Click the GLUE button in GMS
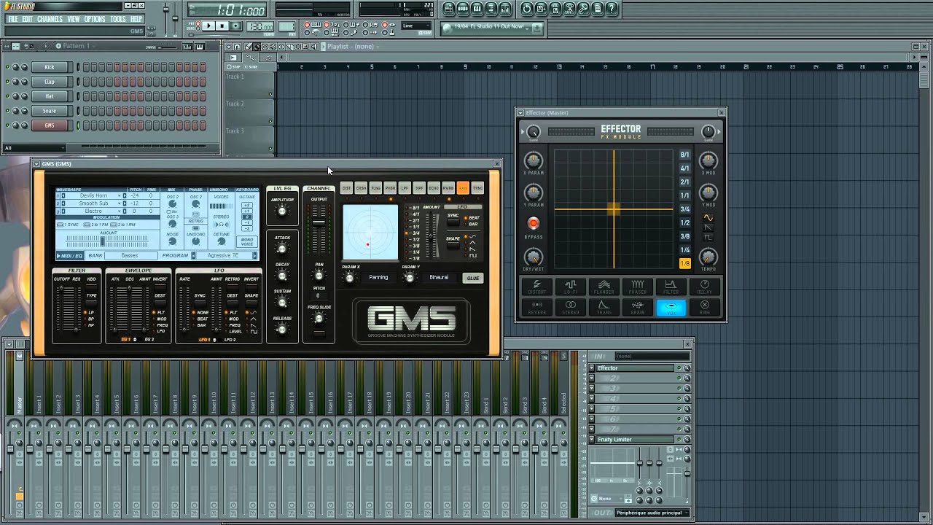This screenshot has height=525, width=933. [x=473, y=278]
